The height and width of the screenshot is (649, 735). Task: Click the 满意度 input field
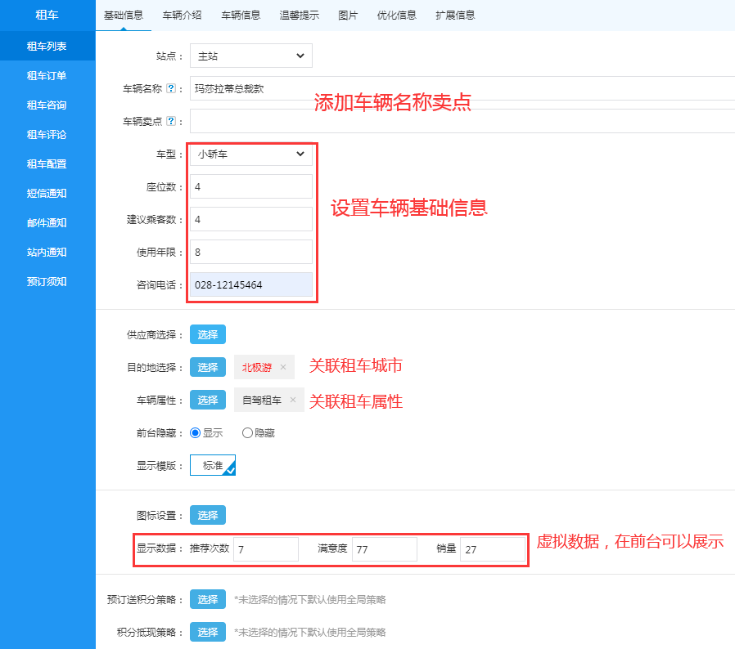click(x=384, y=549)
